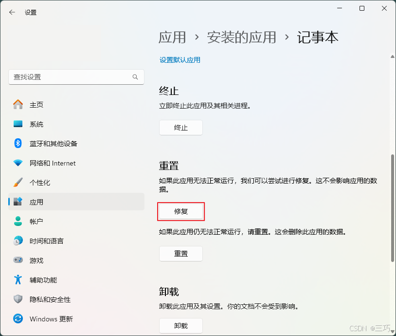Click the search magnifier icon

[135, 77]
